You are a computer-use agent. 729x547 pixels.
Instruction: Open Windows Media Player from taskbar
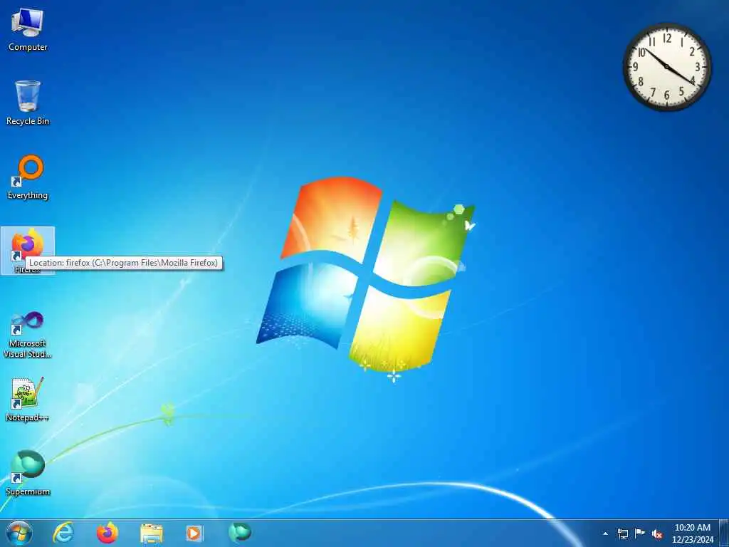[194, 533]
